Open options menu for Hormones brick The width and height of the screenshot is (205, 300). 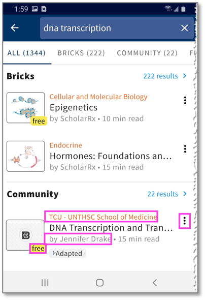click(185, 148)
